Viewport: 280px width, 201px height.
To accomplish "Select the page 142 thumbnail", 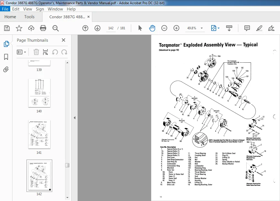I will (x=39, y=176).
